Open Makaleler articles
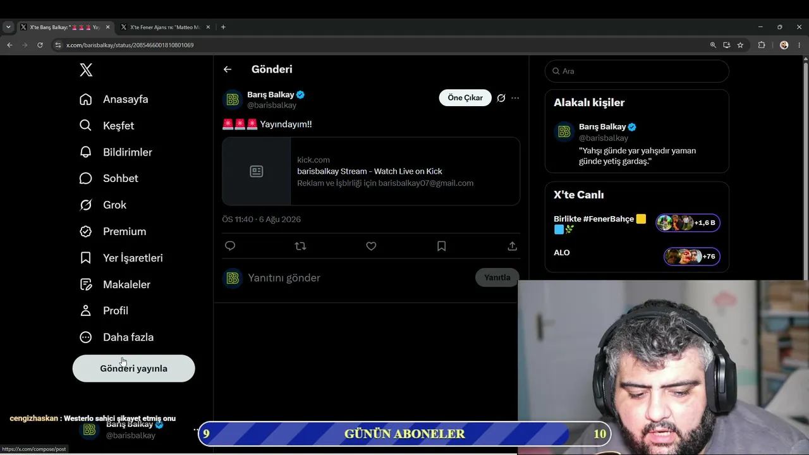 pos(115,284)
